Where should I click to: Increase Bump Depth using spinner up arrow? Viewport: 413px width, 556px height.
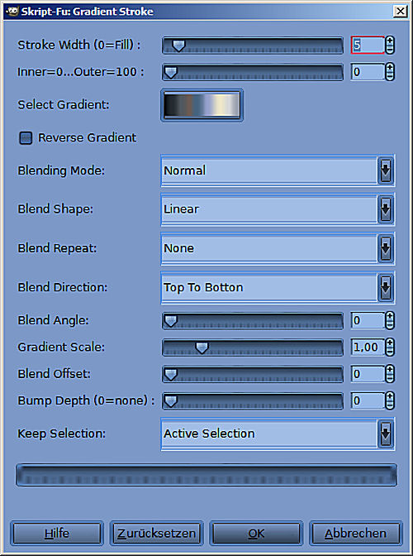click(x=390, y=396)
